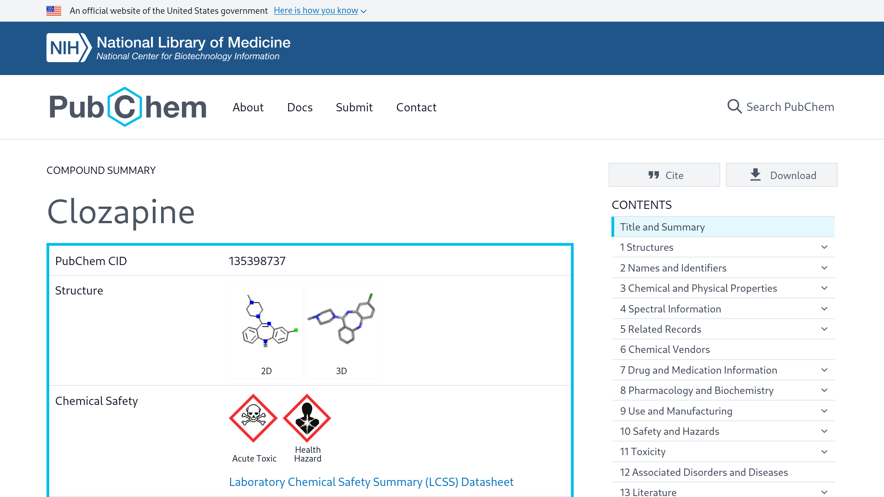Expand Names and Identifiers chevron
884x497 pixels.
coord(824,268)
